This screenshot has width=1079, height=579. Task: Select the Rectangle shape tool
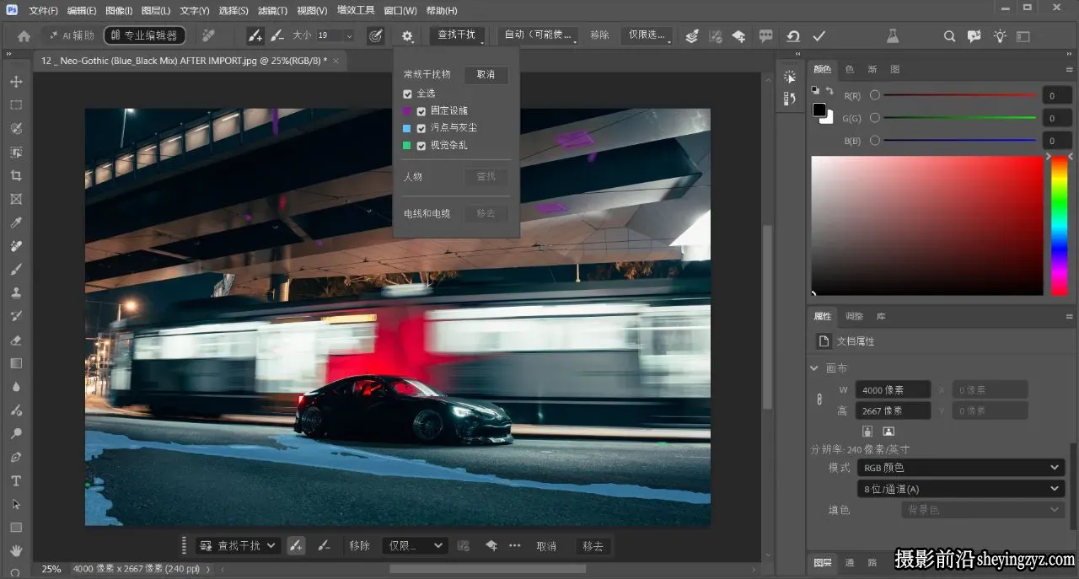[16, 528]
